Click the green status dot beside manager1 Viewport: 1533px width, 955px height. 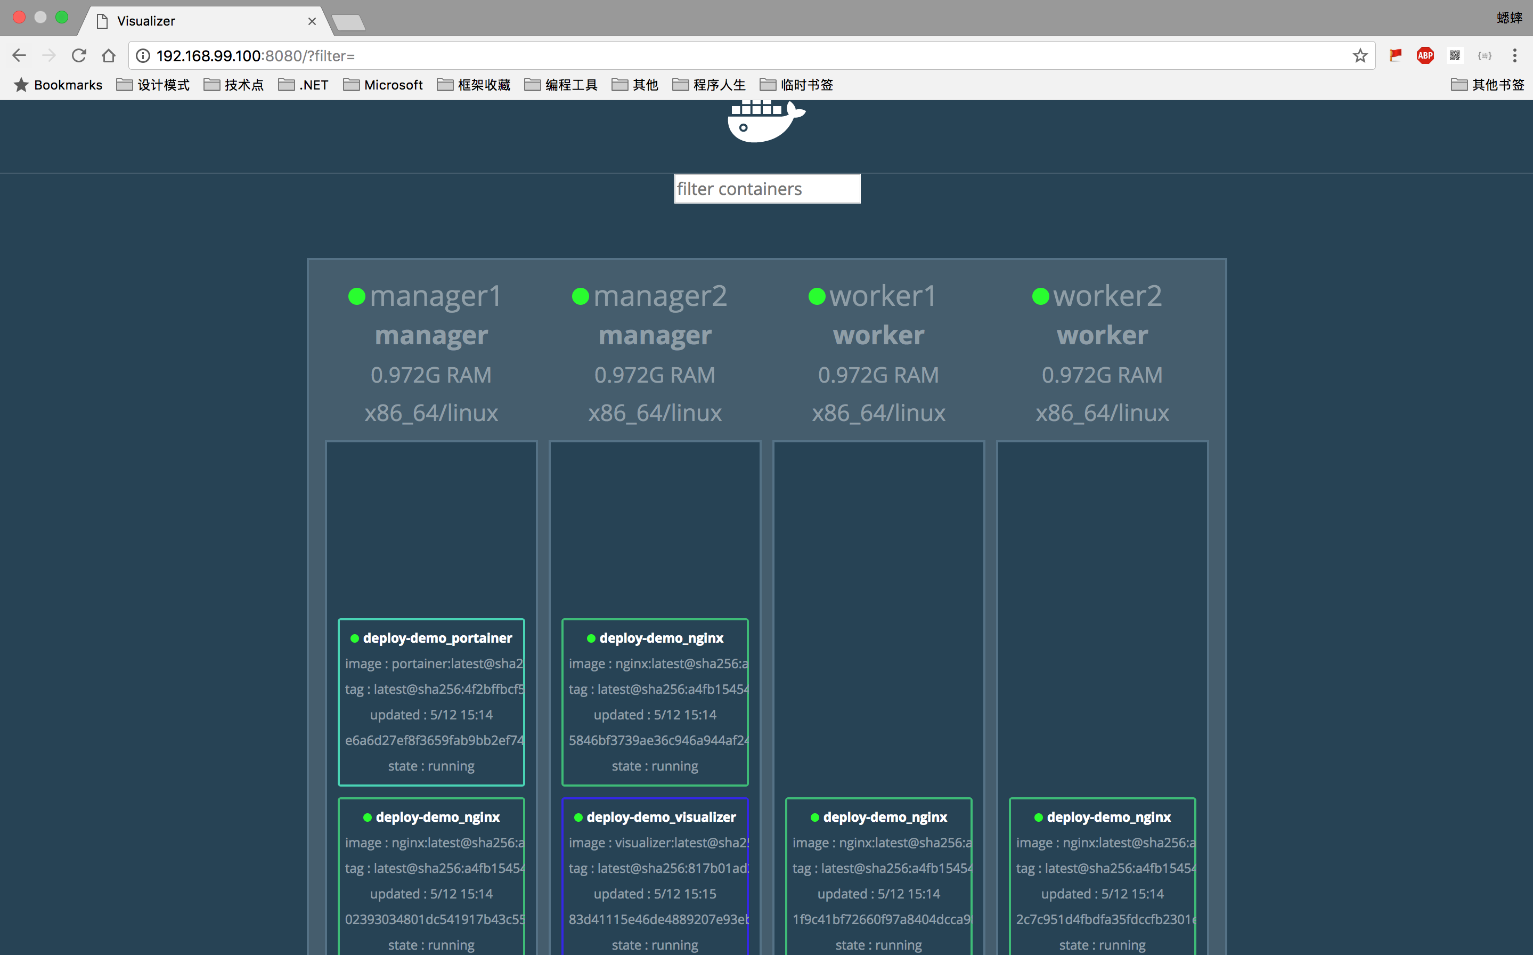[x=356, y=296]
